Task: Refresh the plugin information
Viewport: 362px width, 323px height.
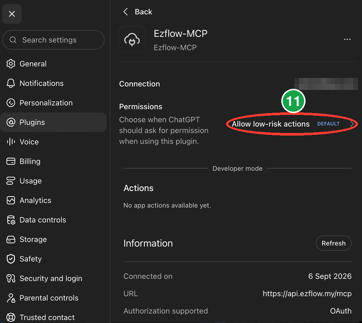Action: [x=334, y=243]
